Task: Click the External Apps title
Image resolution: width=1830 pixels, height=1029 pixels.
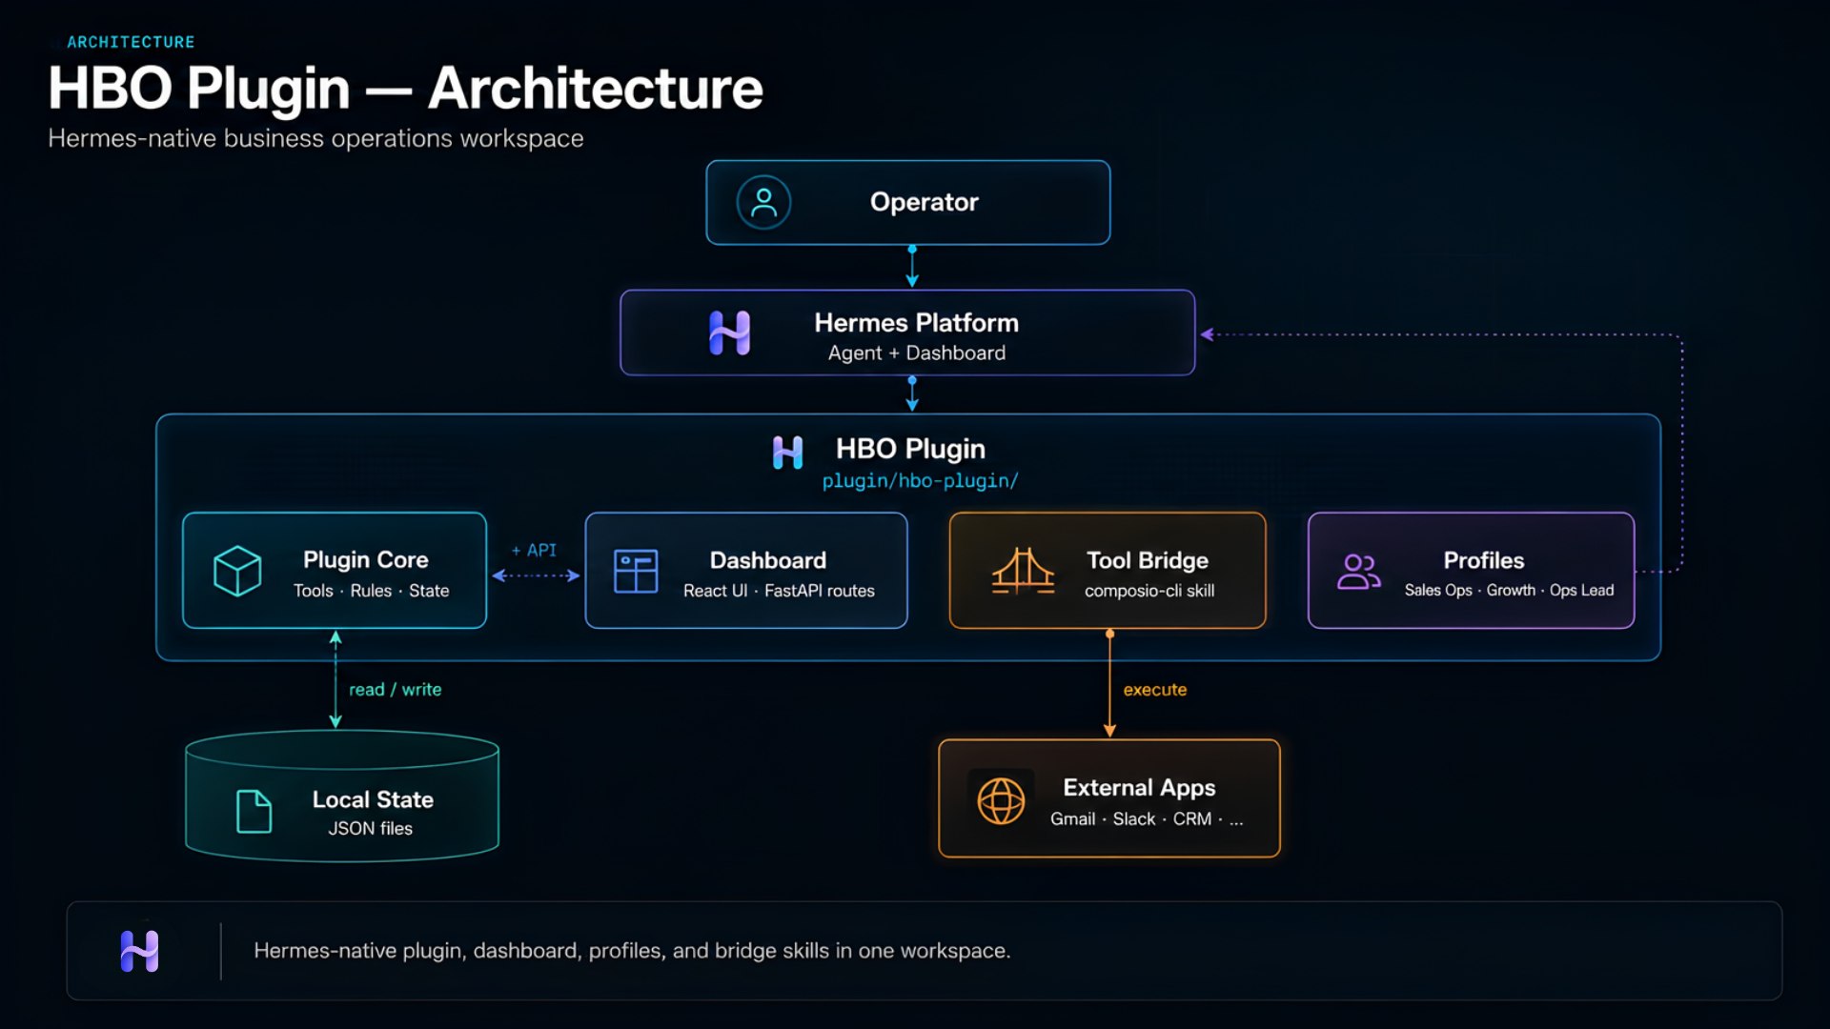Action: [1139, 788]
